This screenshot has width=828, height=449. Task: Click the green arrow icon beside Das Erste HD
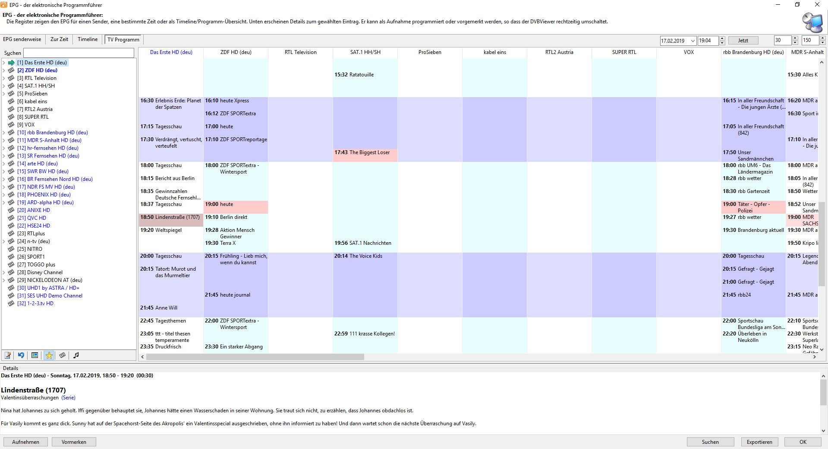pyautogui.click(x=11, y=63)
